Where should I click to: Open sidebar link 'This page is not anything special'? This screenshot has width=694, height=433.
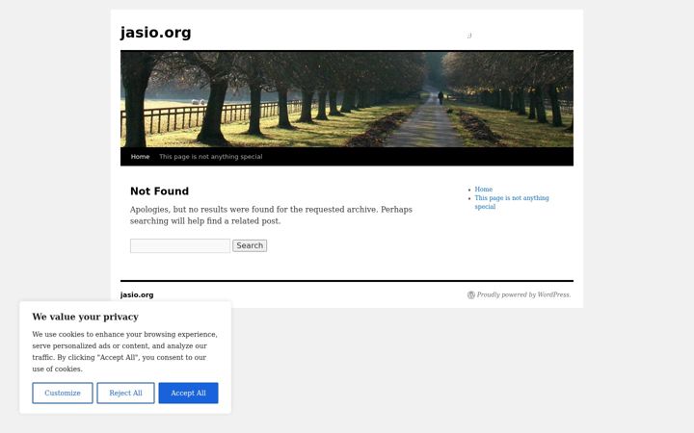[512, 202]
